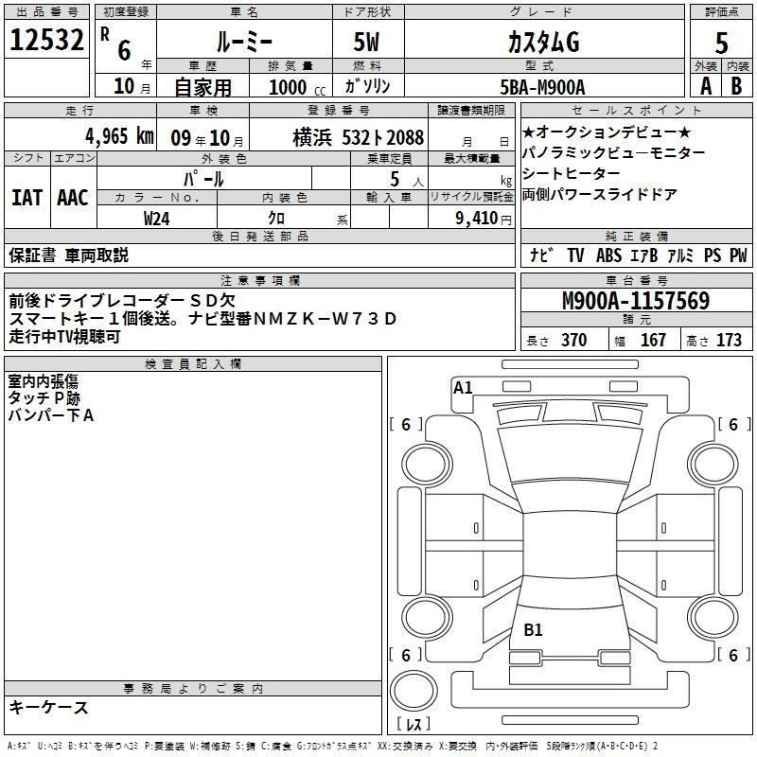
Task: Select the ABS equipment label
Action: point(608,255)
